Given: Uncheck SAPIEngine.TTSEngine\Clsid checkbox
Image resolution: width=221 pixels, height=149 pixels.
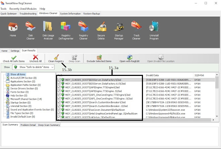Looking at the screenshot, I should click(59, 87).
